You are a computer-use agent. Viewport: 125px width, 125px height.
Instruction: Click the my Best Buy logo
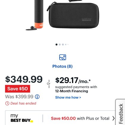[x=22, y=118]
